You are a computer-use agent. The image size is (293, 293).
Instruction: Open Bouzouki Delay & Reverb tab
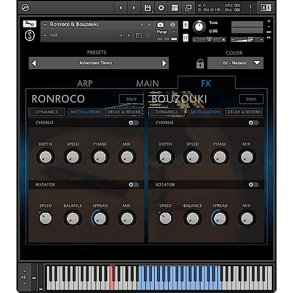pyautogui.click(x=244, y=112)
